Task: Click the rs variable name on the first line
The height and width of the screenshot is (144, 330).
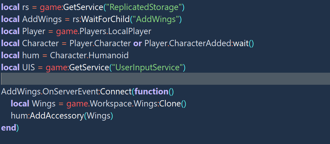Action: (x=26, y=8)
